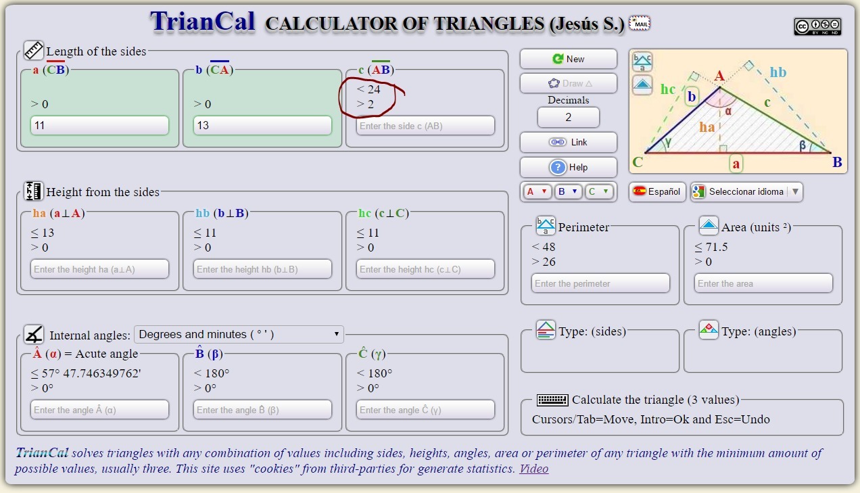This screenshot has height=493, width=860.
Task: Open the Seleccionar idioma language dropdown
Action: pyautogui.click(x=746, y=191)
